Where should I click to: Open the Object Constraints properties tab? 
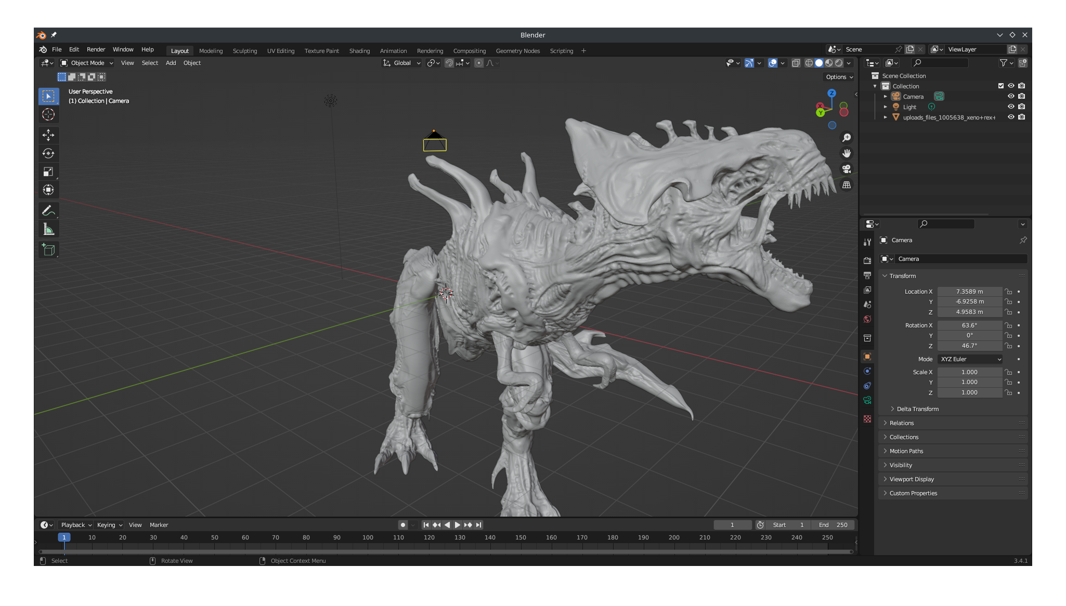(x=867, y=386)
